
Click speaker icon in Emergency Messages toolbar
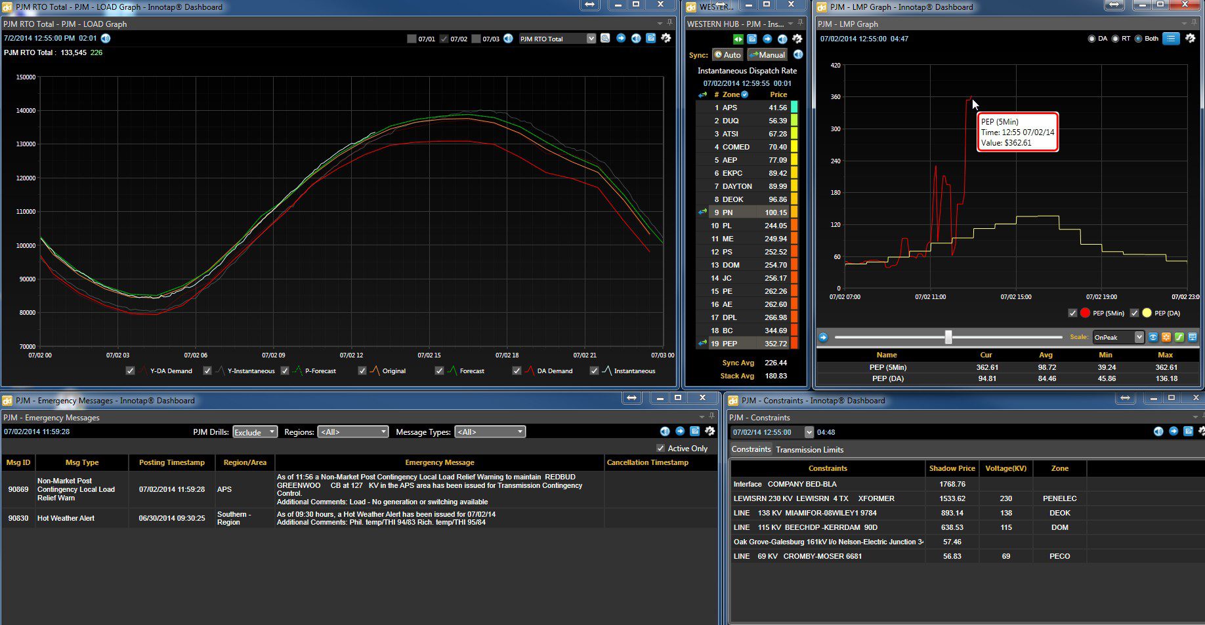(x=665, y=431)
